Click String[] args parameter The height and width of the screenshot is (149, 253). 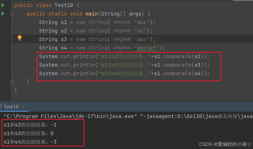(121, 14)
